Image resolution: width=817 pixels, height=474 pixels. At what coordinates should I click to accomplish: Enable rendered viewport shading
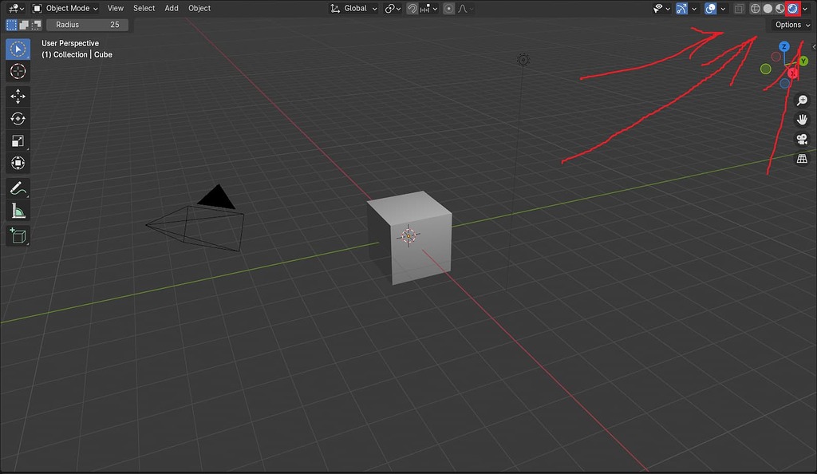(791, 8)
